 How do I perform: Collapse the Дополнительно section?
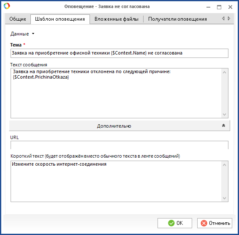(119, 126)
